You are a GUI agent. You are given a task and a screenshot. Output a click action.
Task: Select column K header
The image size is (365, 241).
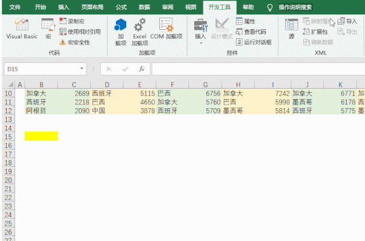pos(340,85)
